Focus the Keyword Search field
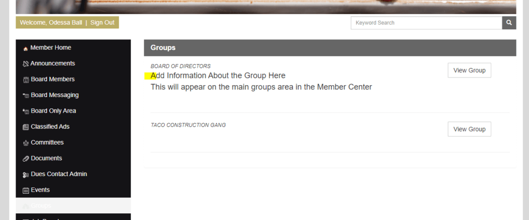The height and width of the screenshot is (220, 529). (x=426, y=23)
